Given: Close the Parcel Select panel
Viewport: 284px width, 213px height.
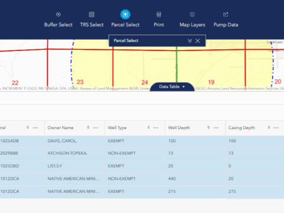Looking at the screenshot, I should point(198,41).
